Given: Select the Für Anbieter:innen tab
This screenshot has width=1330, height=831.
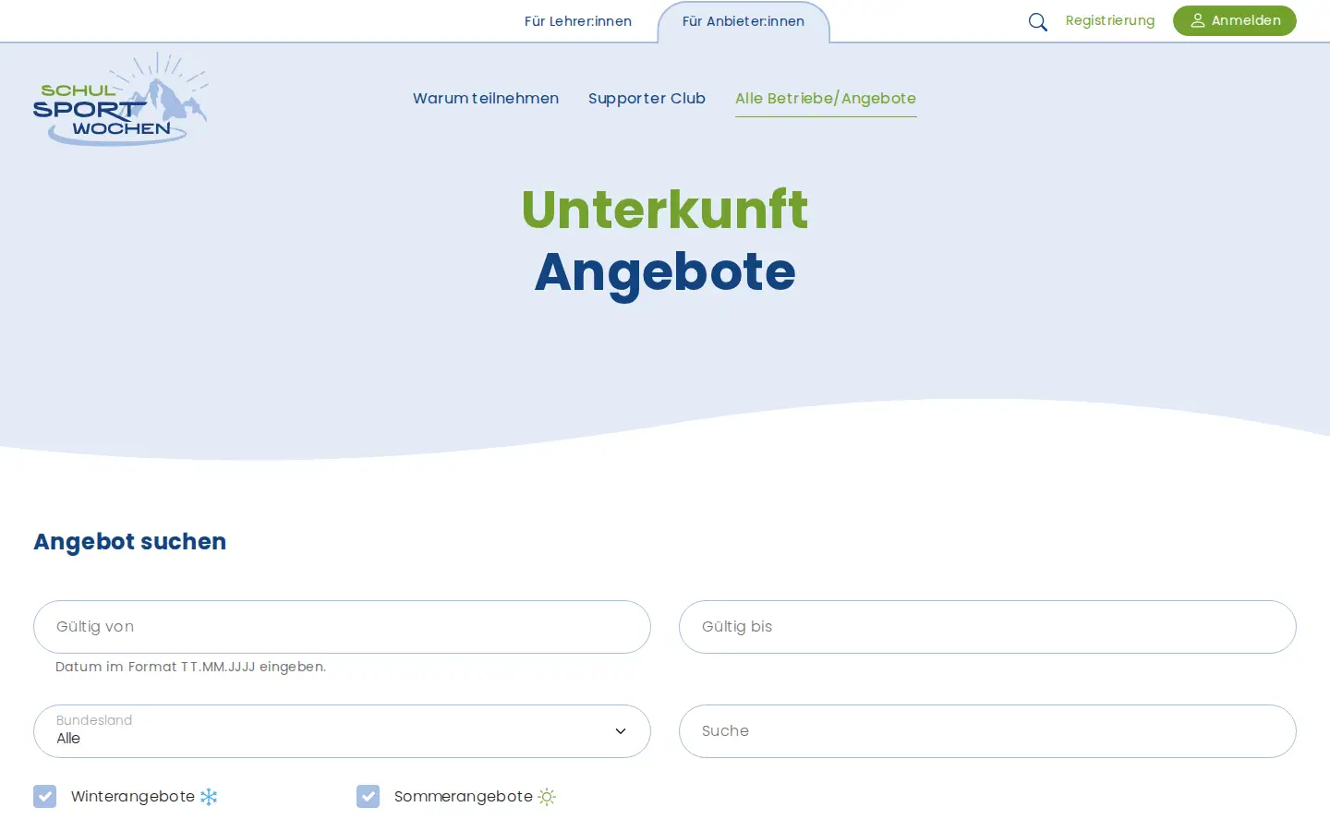Looking at the screenshot, I should [744, 21].
